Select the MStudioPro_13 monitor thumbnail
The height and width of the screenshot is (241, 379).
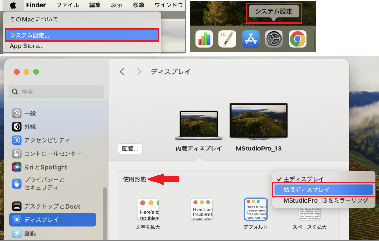259,121
